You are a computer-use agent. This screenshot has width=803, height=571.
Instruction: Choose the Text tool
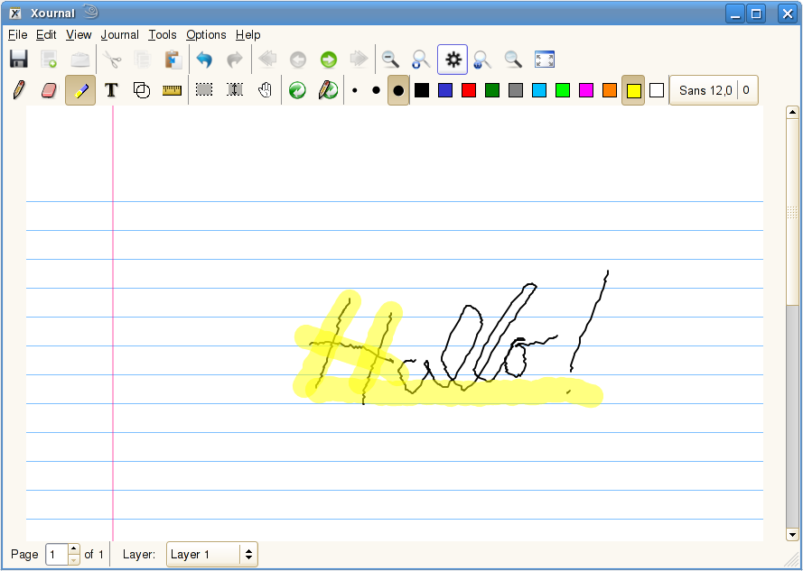tap(111, 90)
